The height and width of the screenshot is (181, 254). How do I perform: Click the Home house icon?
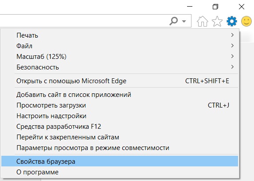click(x=202, y=21)
